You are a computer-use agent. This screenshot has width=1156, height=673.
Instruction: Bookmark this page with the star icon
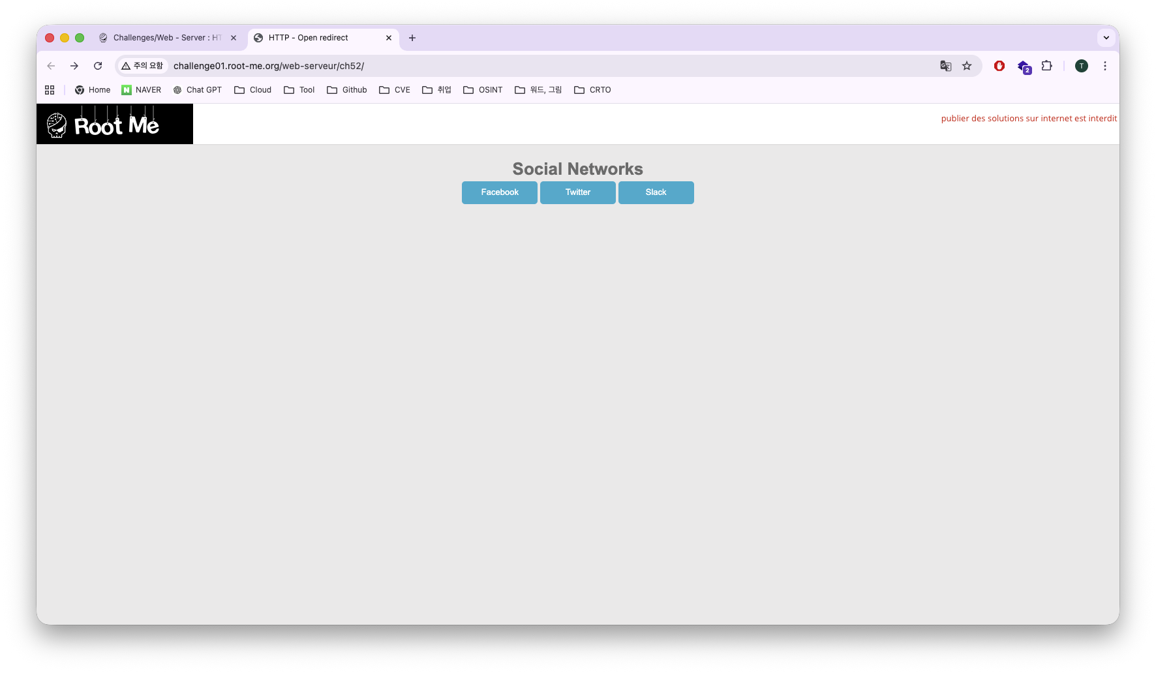point(967,66)
